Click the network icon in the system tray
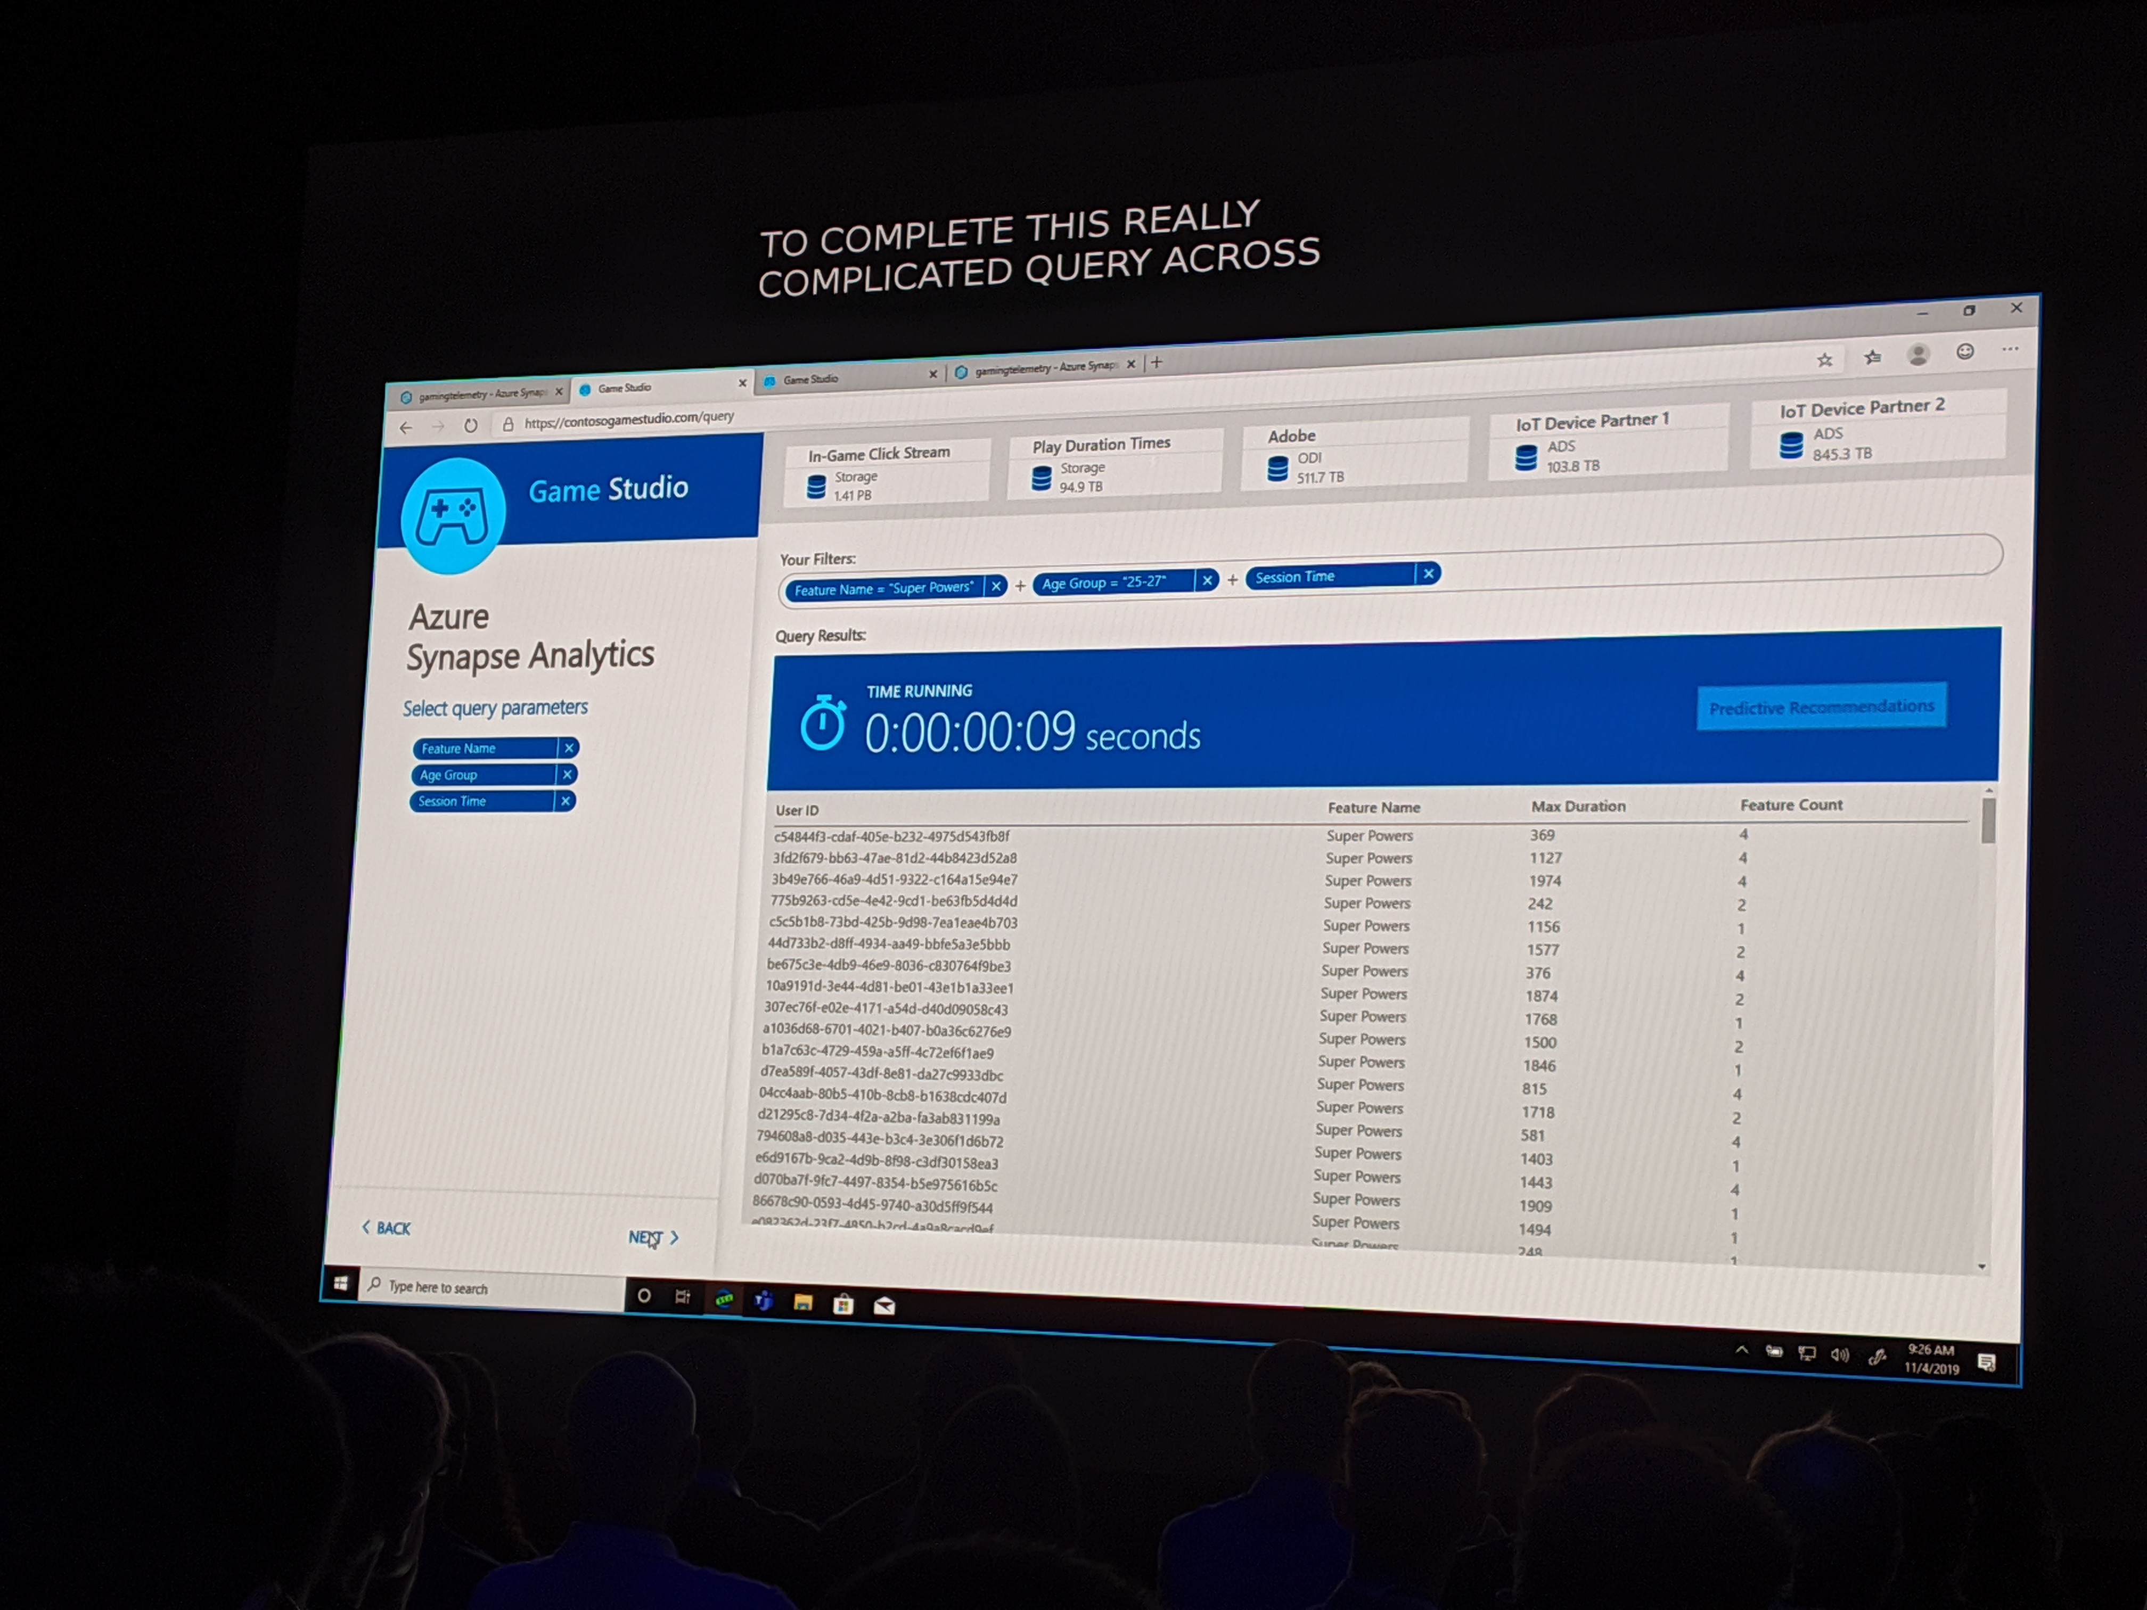Screen dimensions: 2147x1610 click(x=1806, y=1354)
